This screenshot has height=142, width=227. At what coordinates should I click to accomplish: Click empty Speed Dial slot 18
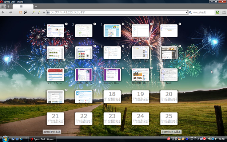tap(112, 96)
